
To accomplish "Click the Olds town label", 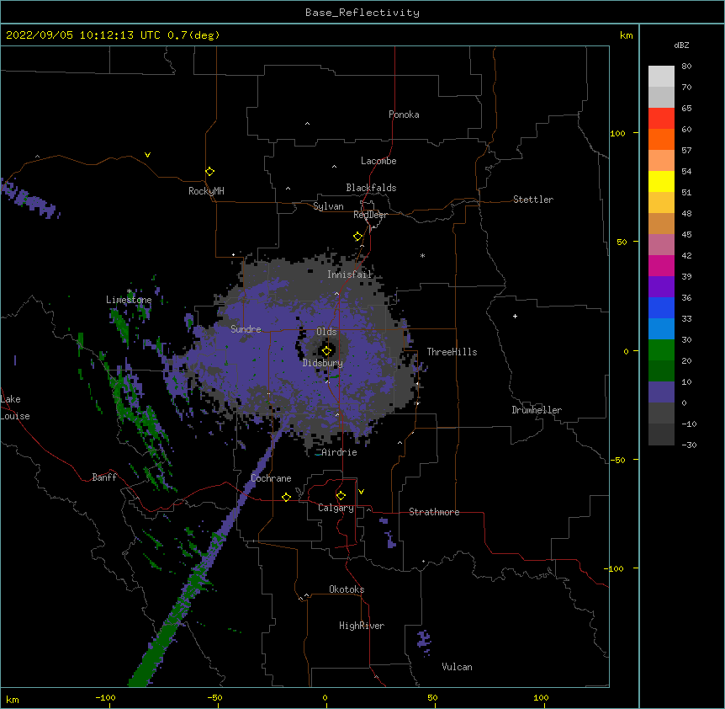I will pos(326,332).
